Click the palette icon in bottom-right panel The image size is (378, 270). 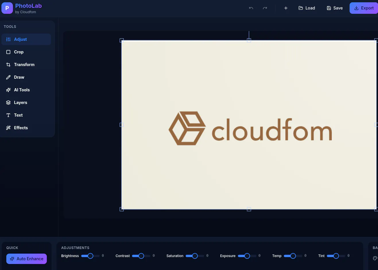(375, 258)
